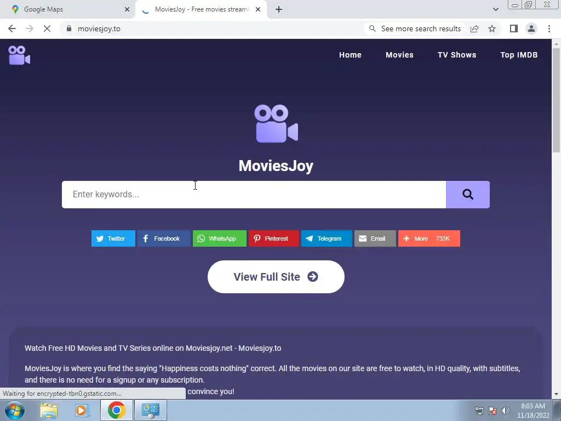Focus the Enter keywords search field
Image resolution: width=561 pixels, height=421 pixels.
[x=254, y=195]
